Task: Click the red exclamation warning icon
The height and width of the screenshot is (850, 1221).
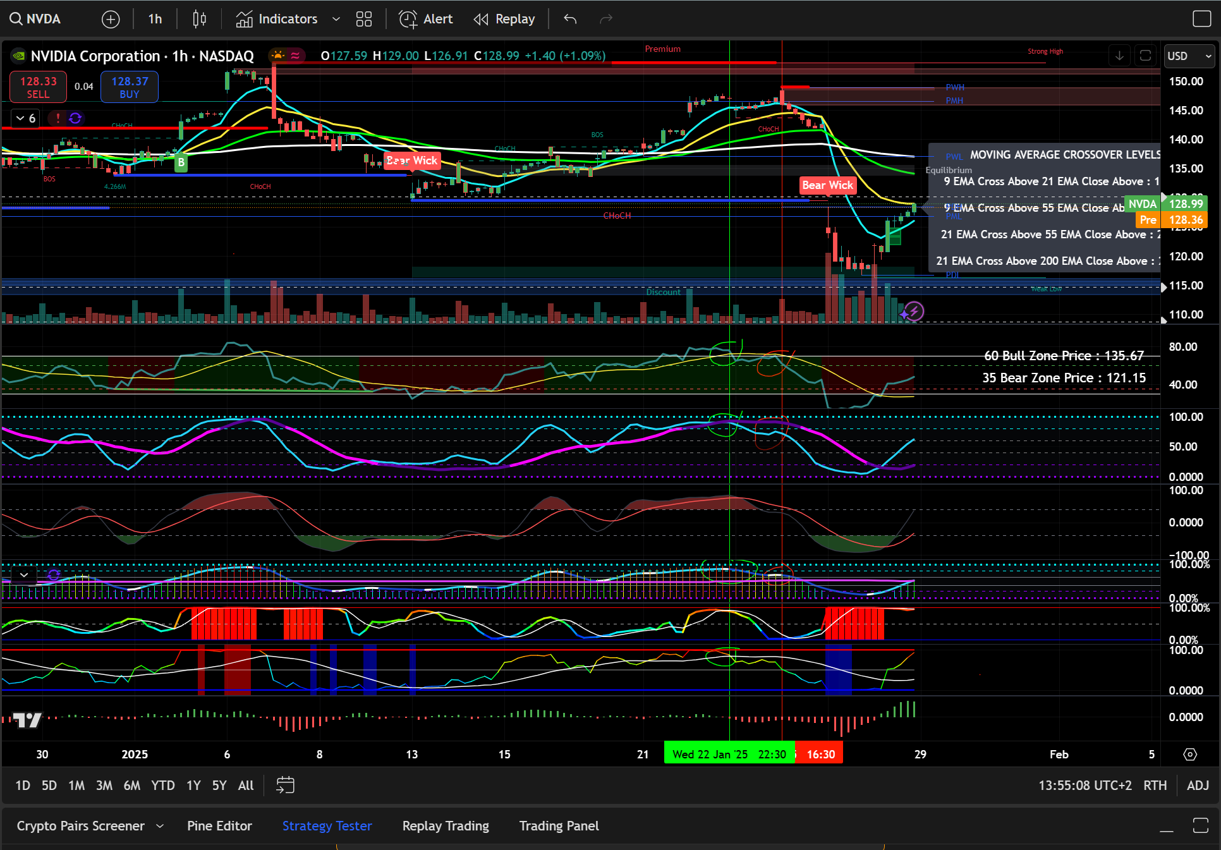Action: pos(58,118)
